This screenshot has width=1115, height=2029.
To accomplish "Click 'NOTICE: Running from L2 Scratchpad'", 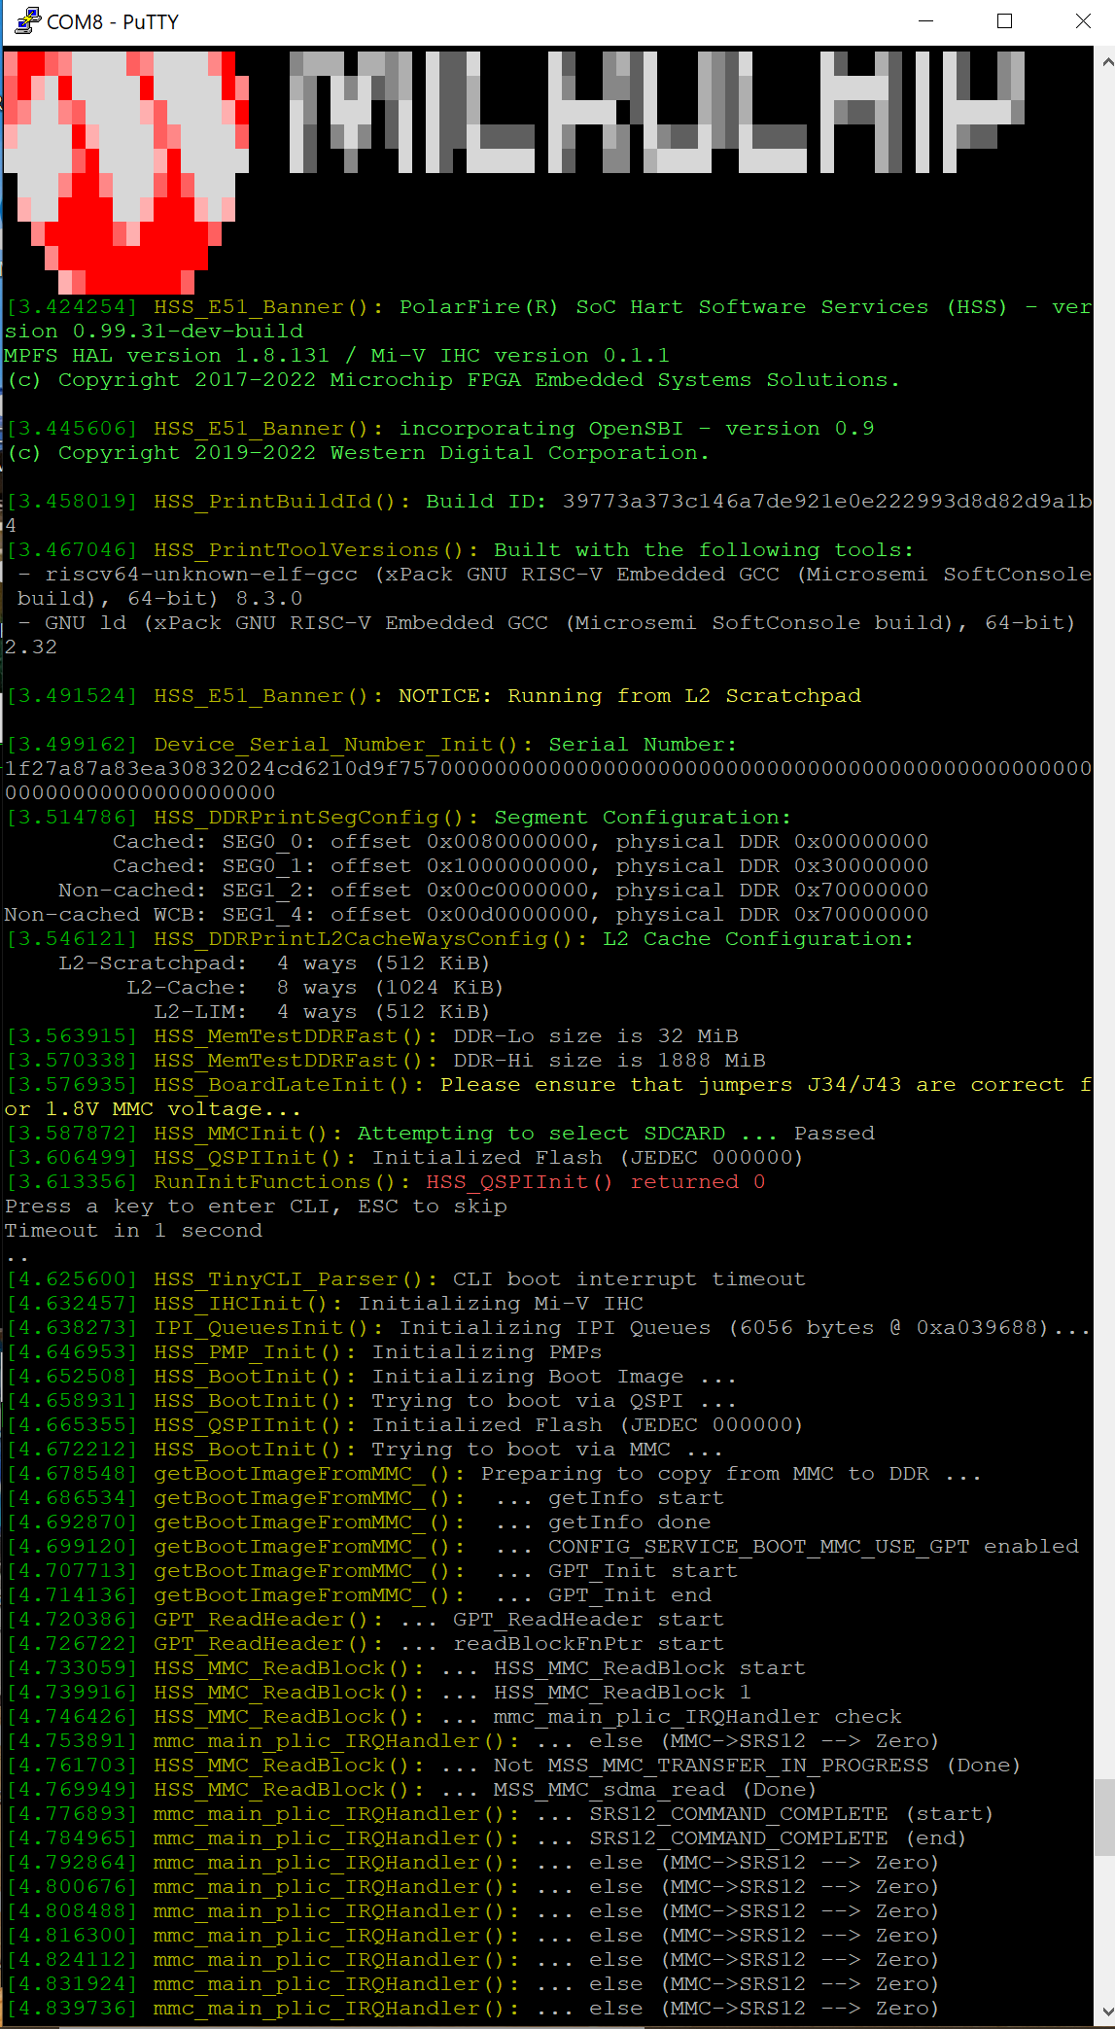I will point(630,695).
